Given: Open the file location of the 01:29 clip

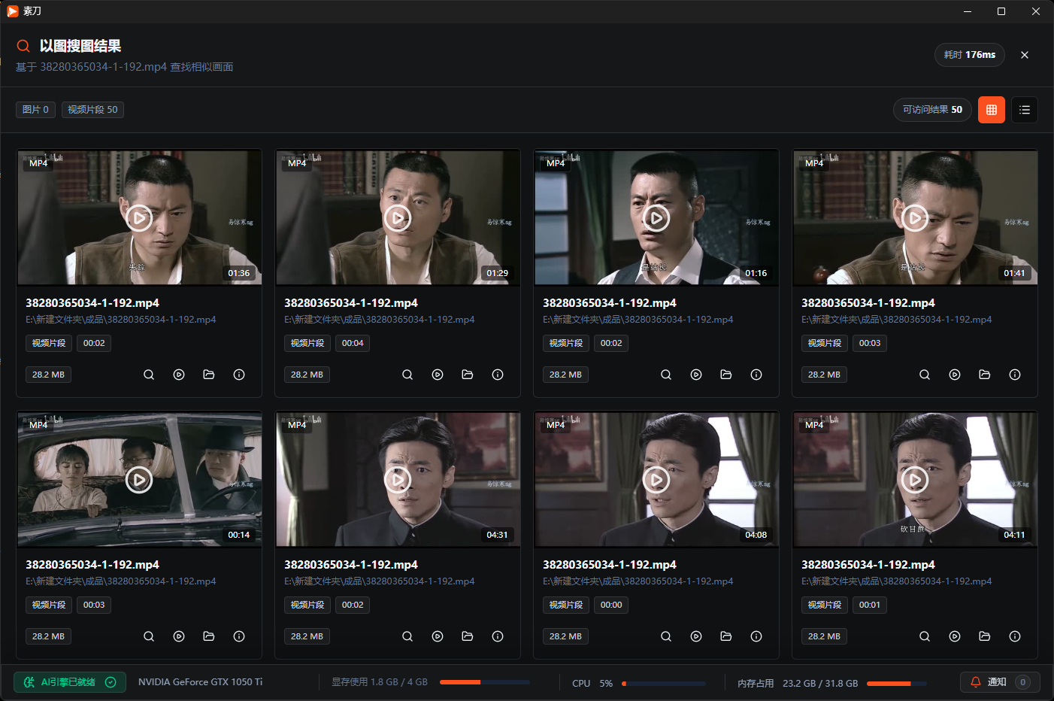Looking at the screenshot, I should coord(468,375).
